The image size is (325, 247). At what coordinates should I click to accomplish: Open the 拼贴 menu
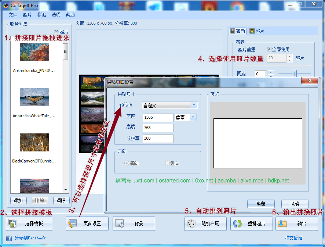coord(42,15)
